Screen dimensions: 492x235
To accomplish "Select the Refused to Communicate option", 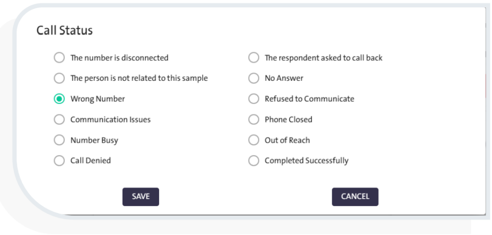I will point(254,99).
